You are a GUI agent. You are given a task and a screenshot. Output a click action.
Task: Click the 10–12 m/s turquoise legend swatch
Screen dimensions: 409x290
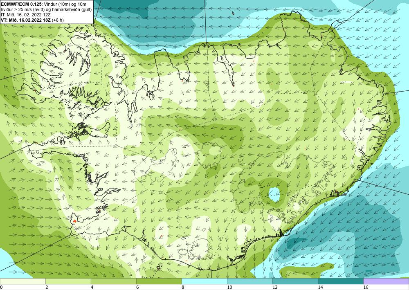point(250,281)
